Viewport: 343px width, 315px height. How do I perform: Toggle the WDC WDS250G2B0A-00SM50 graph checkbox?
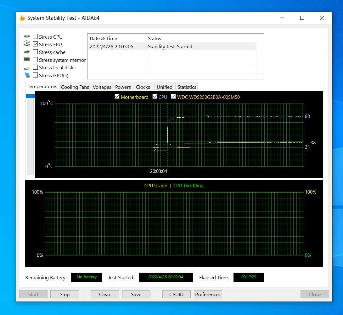coord(173,97)
